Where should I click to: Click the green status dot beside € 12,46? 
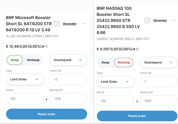(43, 46)
